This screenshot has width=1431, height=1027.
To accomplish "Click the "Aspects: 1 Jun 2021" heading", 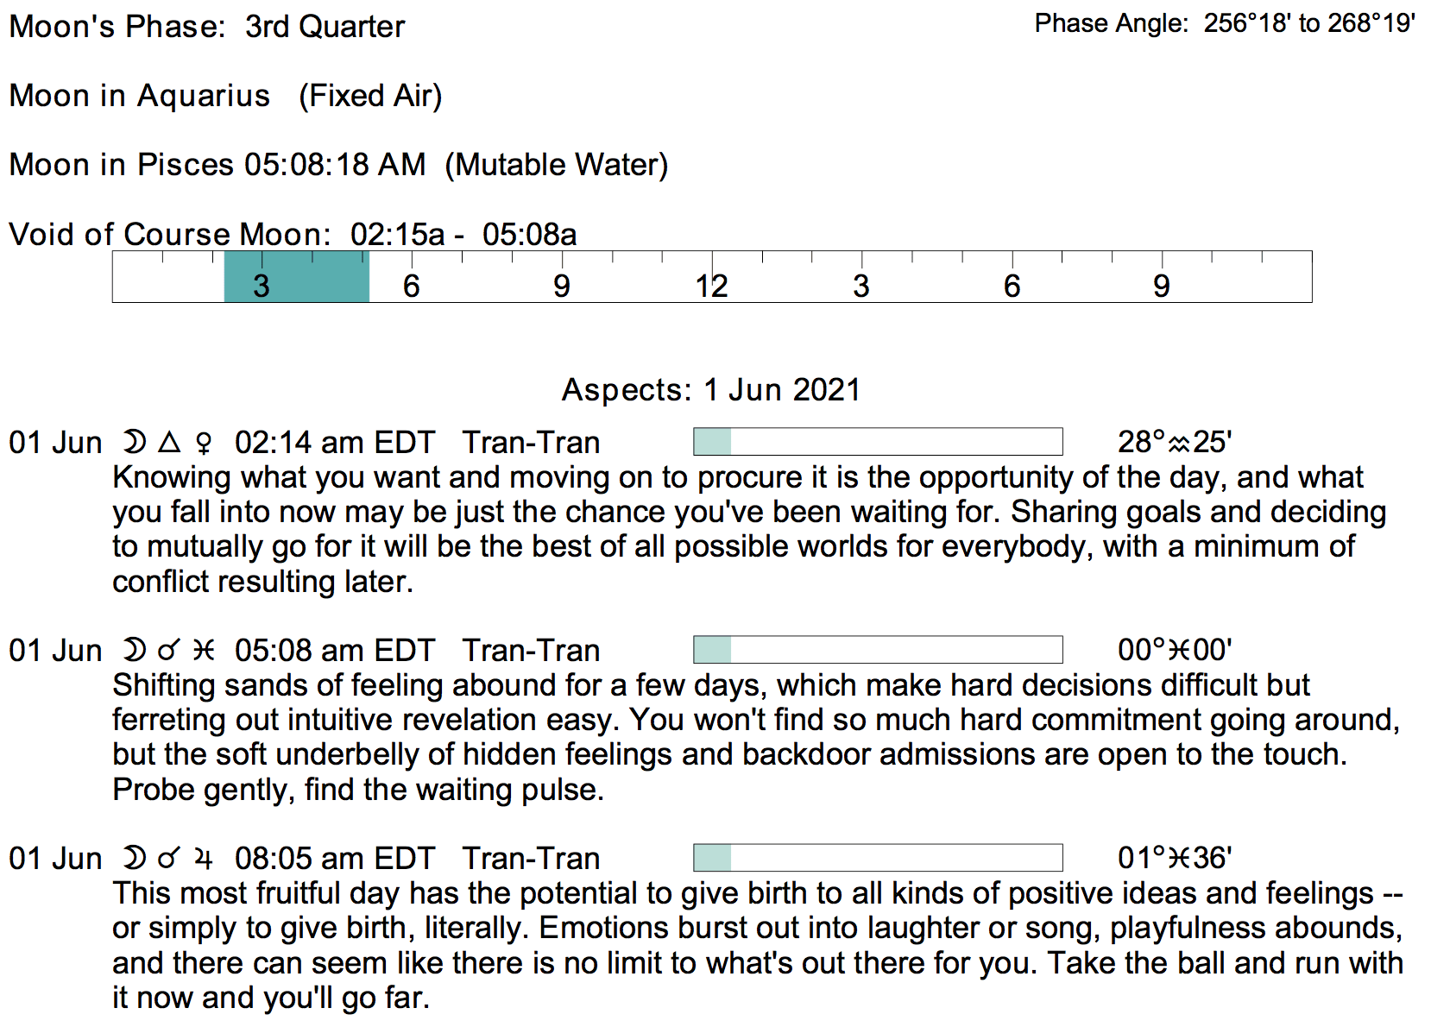I will (711, 390).
